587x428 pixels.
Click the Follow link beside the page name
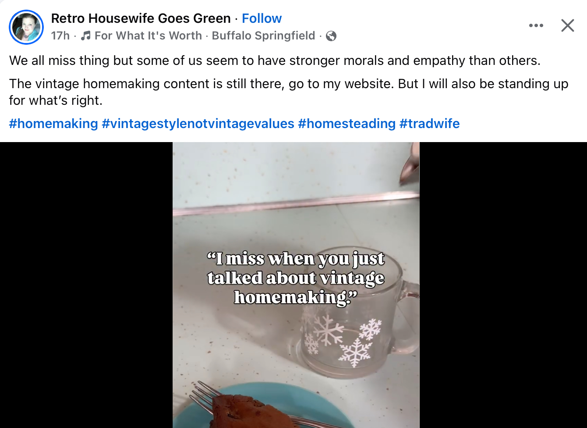(262, 18)
